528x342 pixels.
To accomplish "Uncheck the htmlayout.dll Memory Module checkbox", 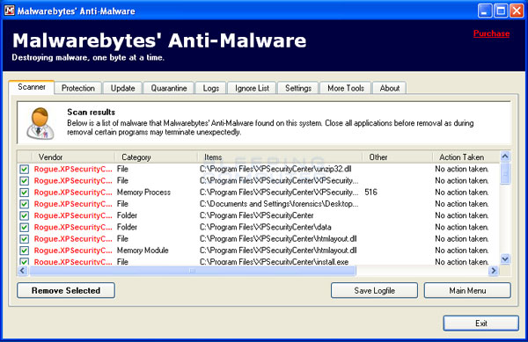I will pos(25,251).
